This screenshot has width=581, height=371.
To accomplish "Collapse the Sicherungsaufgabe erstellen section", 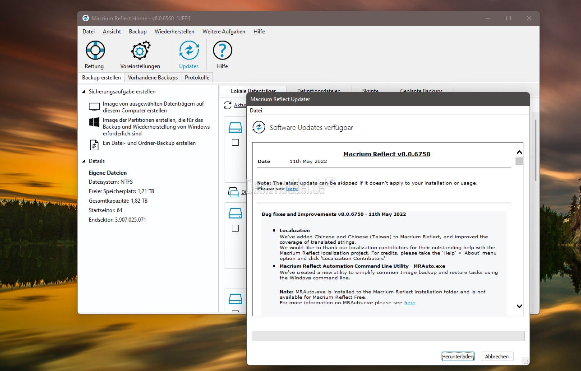I will (x=84, y=91).
